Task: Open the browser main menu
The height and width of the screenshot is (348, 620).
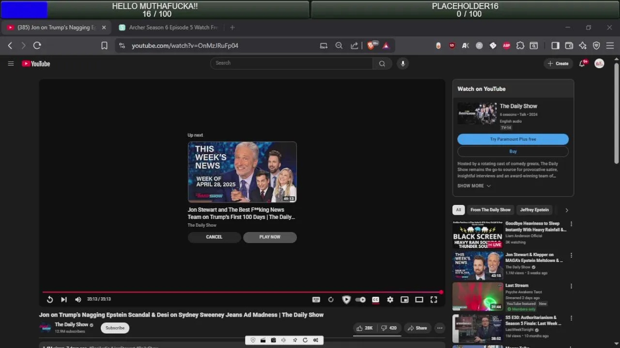Action: (610, 45)
